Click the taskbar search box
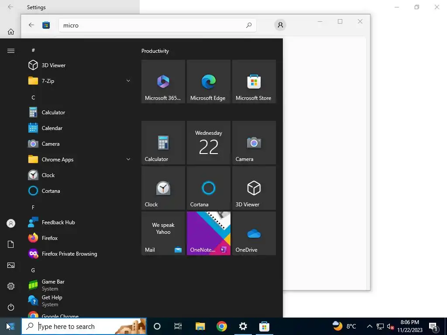This screenshot has width=447, height=335. (84, 326)
